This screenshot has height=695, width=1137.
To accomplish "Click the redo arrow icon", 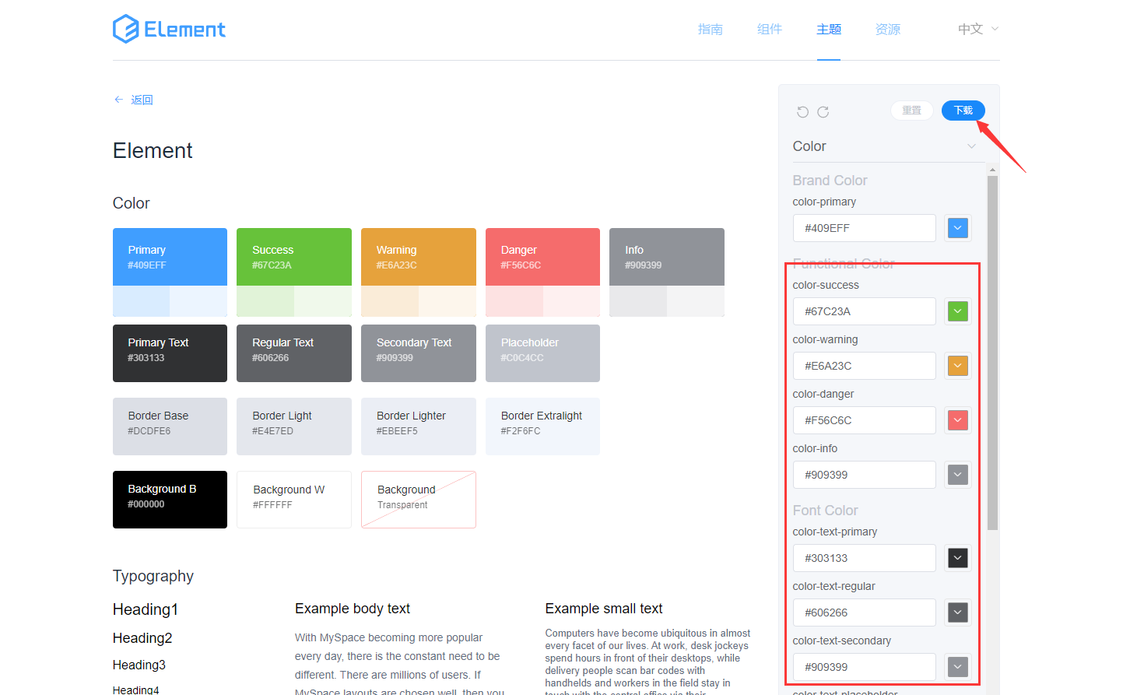I will [x=823, y=112].
